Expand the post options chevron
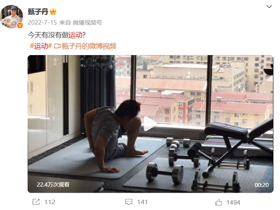This screenshot has height=210, width=280. tap(269, 7)
